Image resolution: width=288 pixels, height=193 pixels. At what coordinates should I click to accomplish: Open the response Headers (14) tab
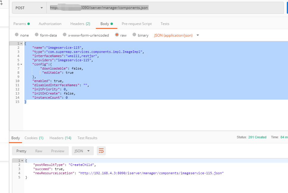pos(60,138)
